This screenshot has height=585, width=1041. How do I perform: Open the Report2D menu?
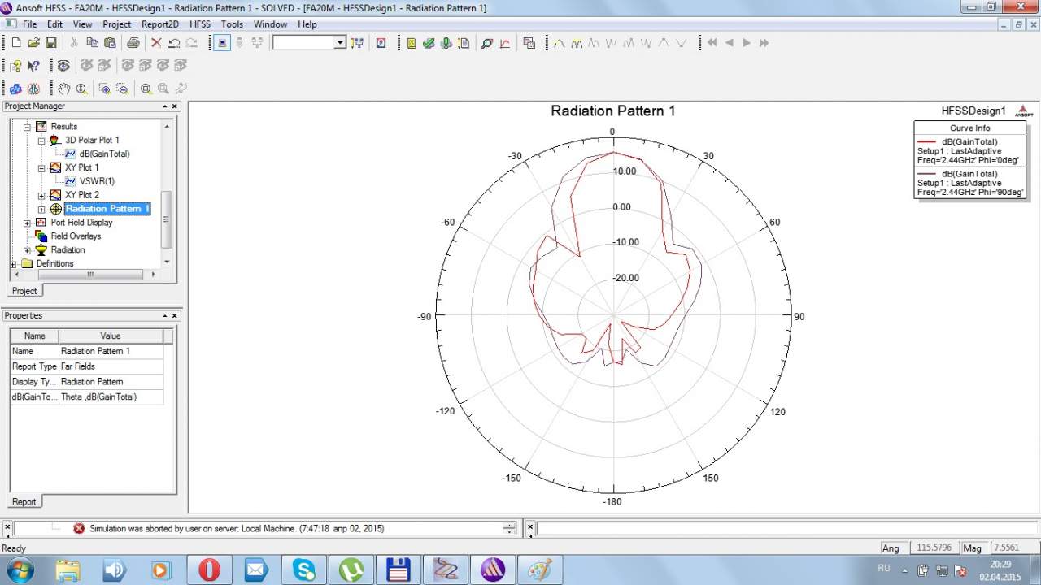click(x=159, y=24)
